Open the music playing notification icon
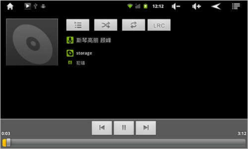Image resolution: width=248 pixels, height=149 pixels. (28, 6)
